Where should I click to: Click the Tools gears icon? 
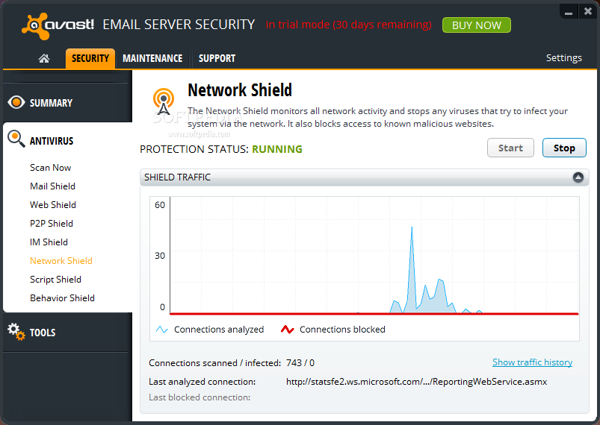16,332
